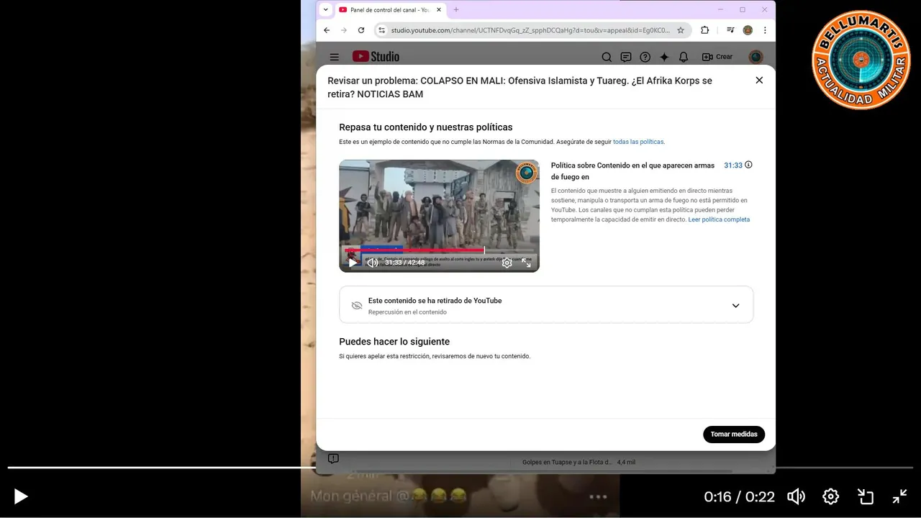This screenshot has height=518, width=921.
Task: Open the Studio search magnifier icon
Action: [x=607, y=57]
